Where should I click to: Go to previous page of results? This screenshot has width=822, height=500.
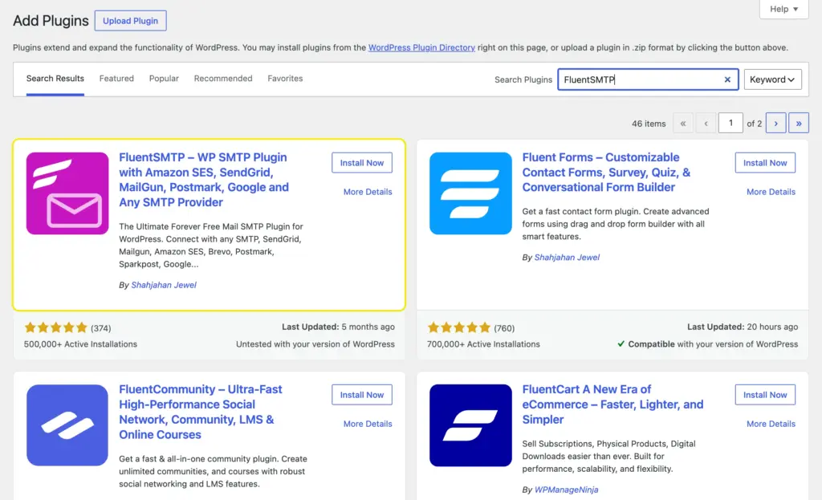(706, 123)
